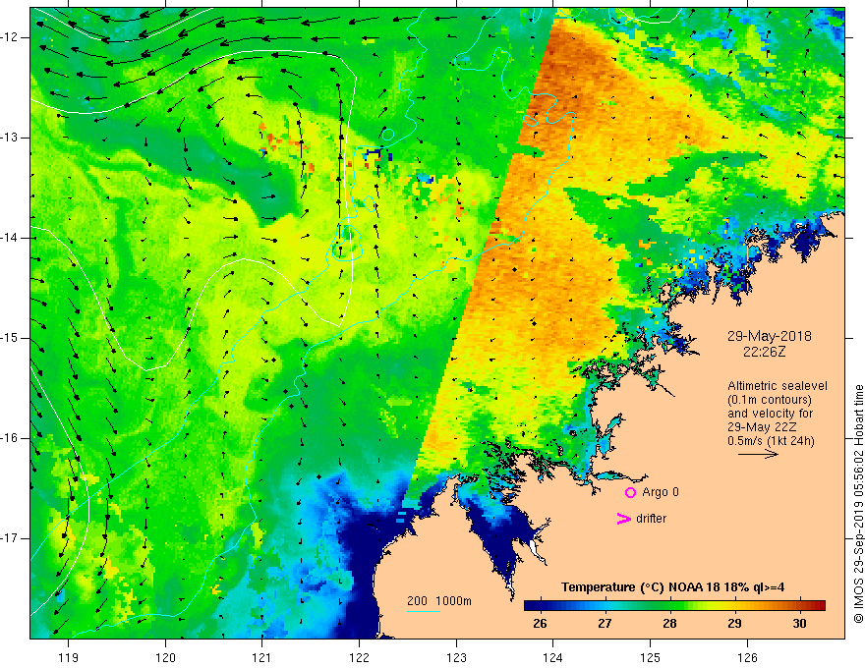Click the longitude label 124
The height and width of the screenshot is (668, 865).
click(x=553, y=657)
